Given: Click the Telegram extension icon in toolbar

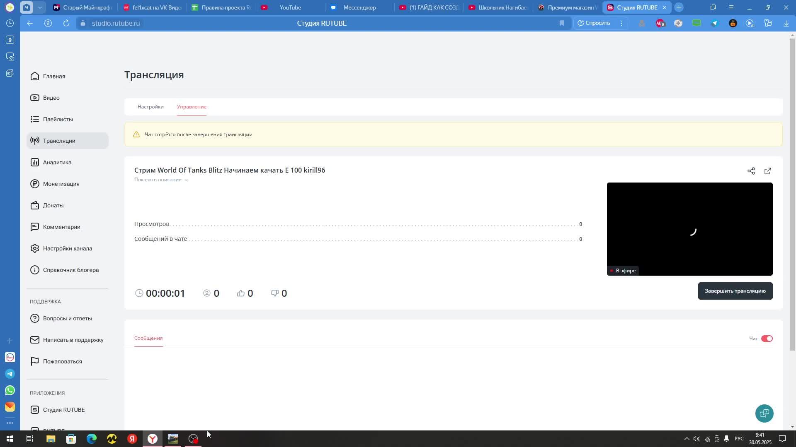Looking at the screenshot, I should point(715,23).
